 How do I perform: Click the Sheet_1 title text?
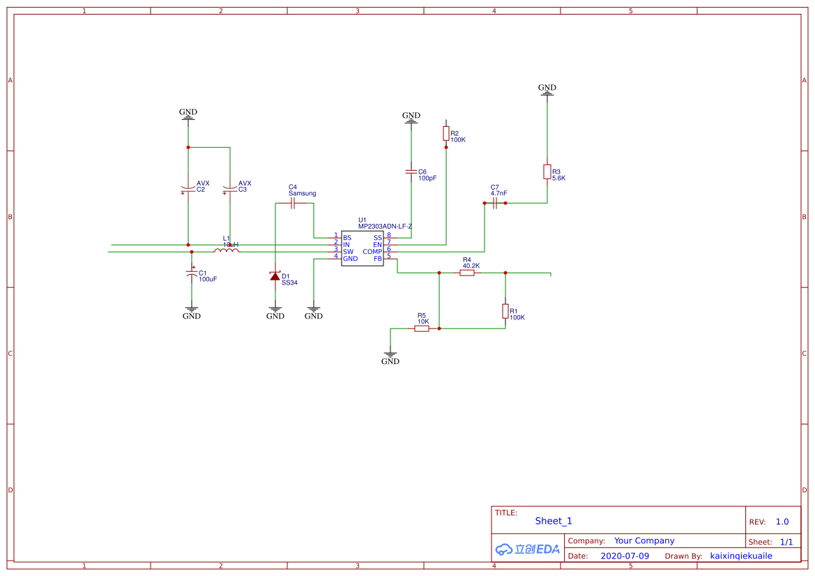pyautogui.click(x=553, y=521)
